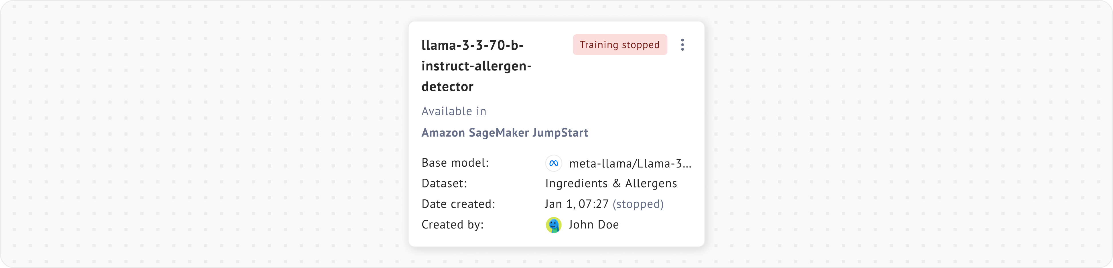Click instruct-allergen- line of model title

click(x=476, y=66)
